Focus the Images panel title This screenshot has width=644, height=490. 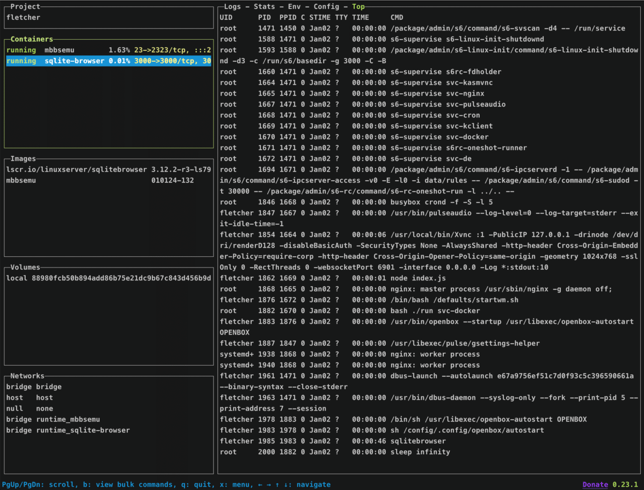[23, 158]
